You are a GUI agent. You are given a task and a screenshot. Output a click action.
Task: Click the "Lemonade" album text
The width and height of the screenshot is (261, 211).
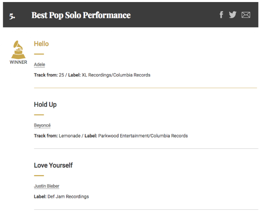click(x=70, y=136)
